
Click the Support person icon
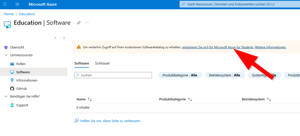point(12,105)
